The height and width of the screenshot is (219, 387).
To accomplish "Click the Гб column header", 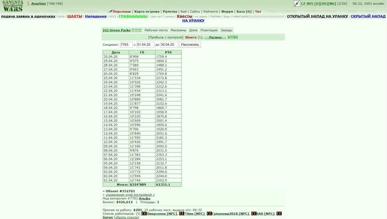I will pos(142,52).
